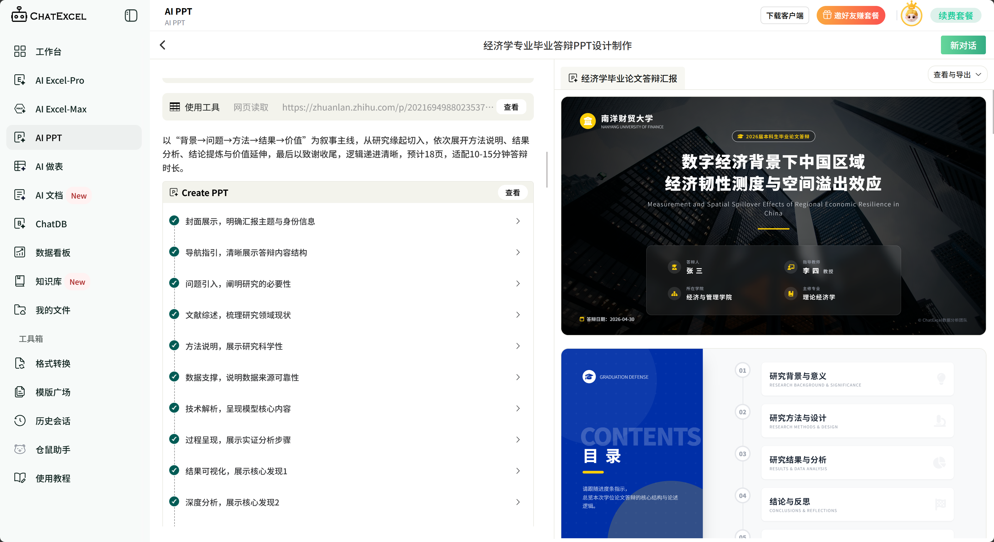994x542 pixels.
Task: Expand the 深度分析 step row chevron
Action: [518, 502]
